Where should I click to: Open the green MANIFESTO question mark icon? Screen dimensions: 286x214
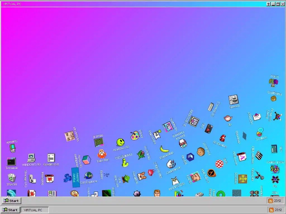click(x=125, y=163)
